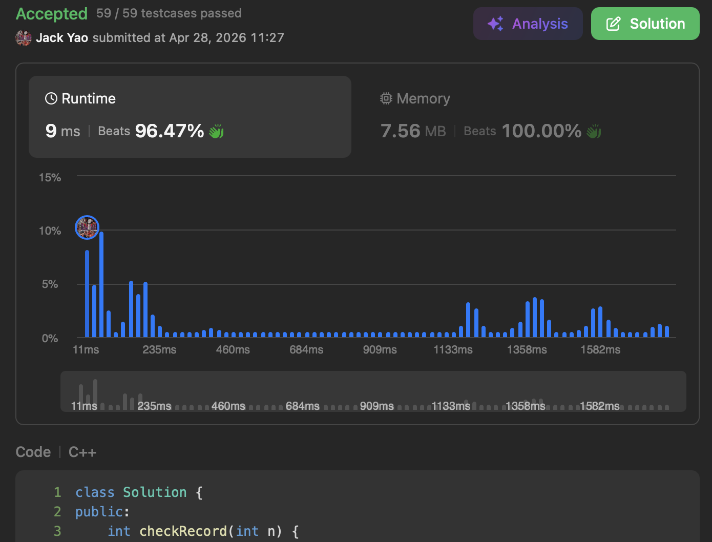This screenshot has height=542, width=712.
Task: Click the clock icon beside Runtime
Action: [x=51, y=98]
